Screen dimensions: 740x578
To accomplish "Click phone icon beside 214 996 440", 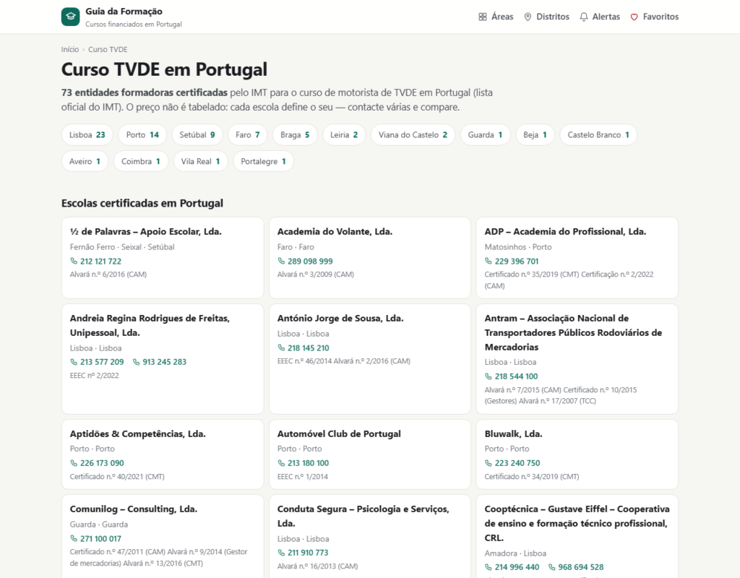I will tap(489, 567).
